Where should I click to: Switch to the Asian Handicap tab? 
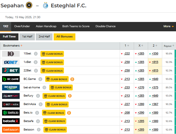click(x=46, y=26)
